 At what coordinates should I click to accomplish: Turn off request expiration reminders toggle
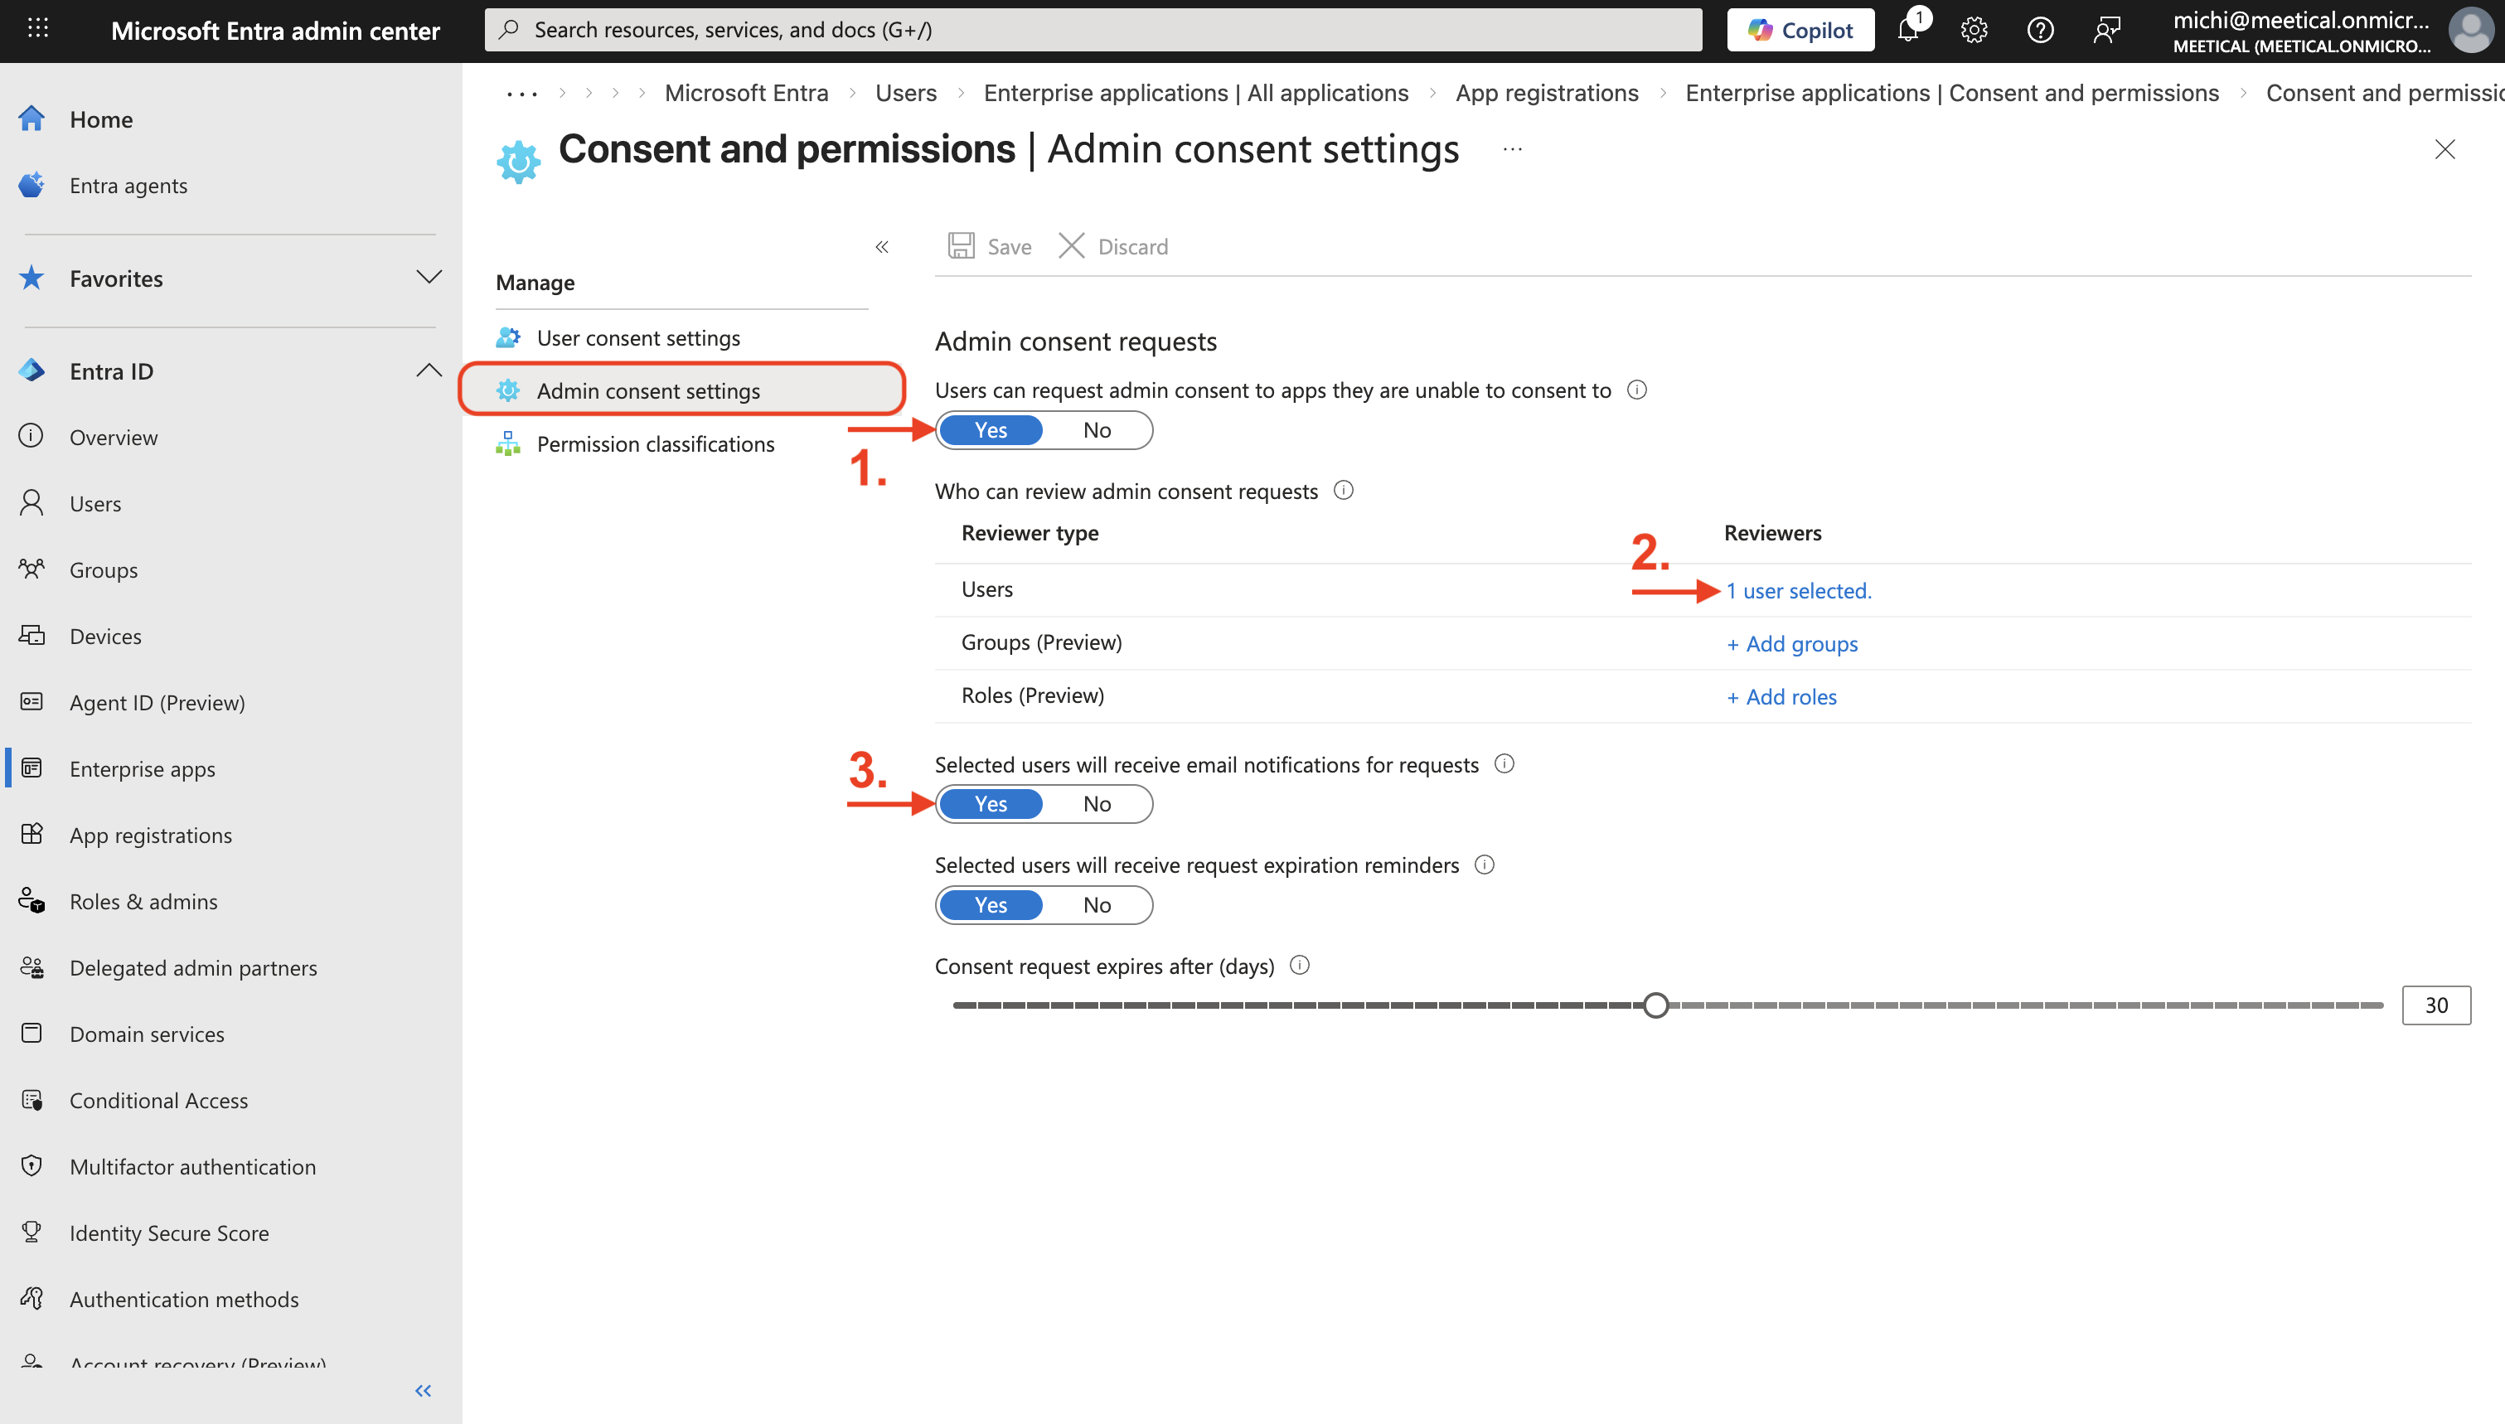point(1097,904)
